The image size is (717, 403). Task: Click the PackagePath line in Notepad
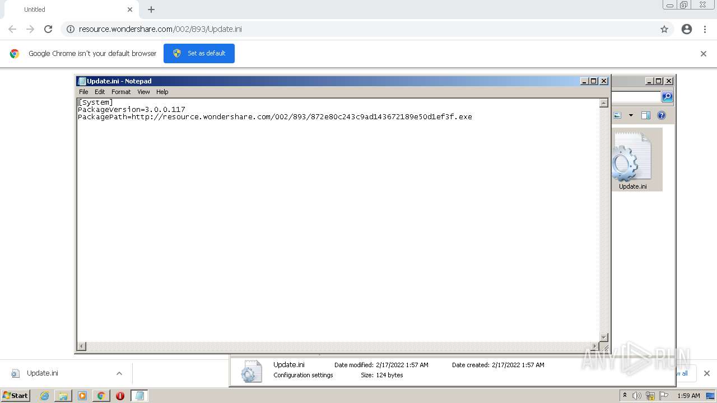(275, 117)
